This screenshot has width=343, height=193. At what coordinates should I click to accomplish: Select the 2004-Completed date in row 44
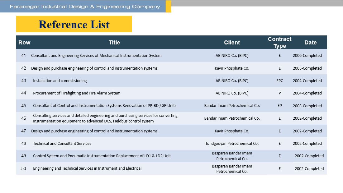307,93
